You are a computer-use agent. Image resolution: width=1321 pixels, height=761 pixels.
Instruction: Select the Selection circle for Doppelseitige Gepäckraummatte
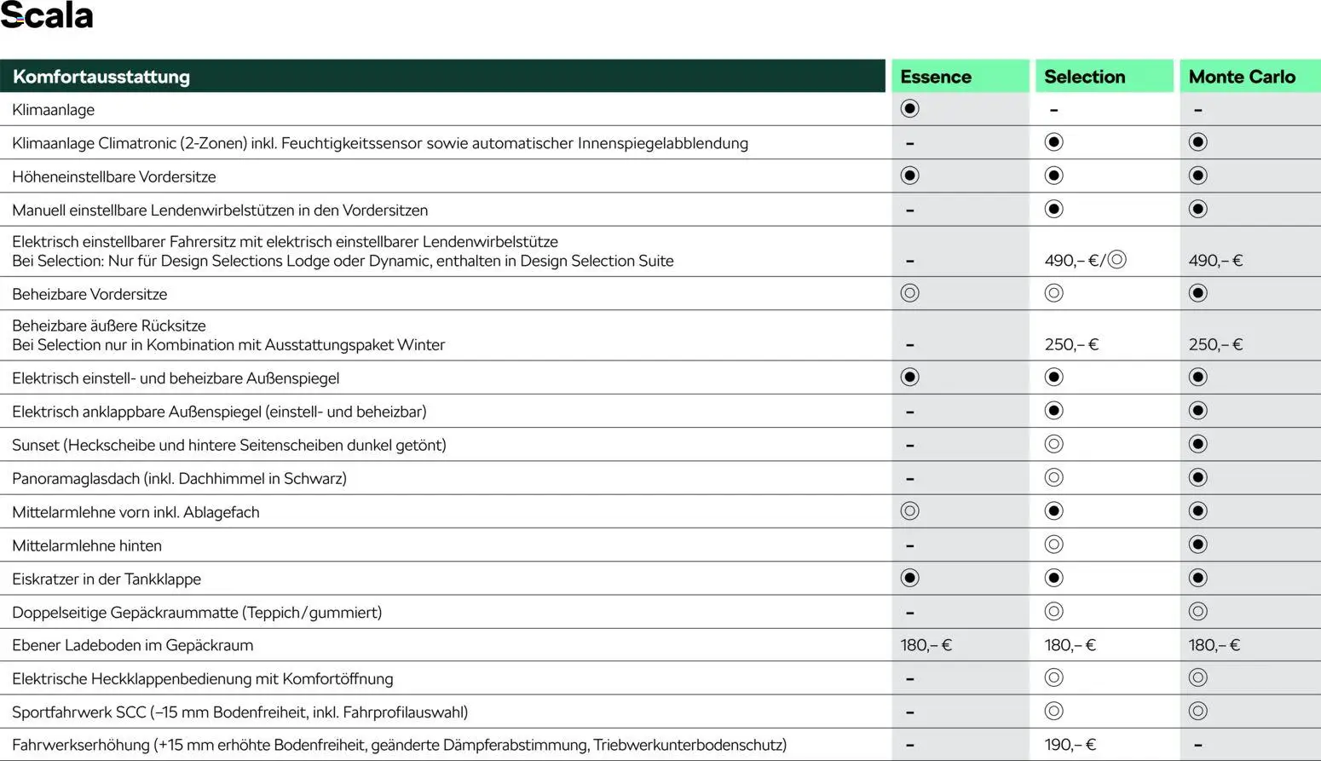coord(1053,611)
